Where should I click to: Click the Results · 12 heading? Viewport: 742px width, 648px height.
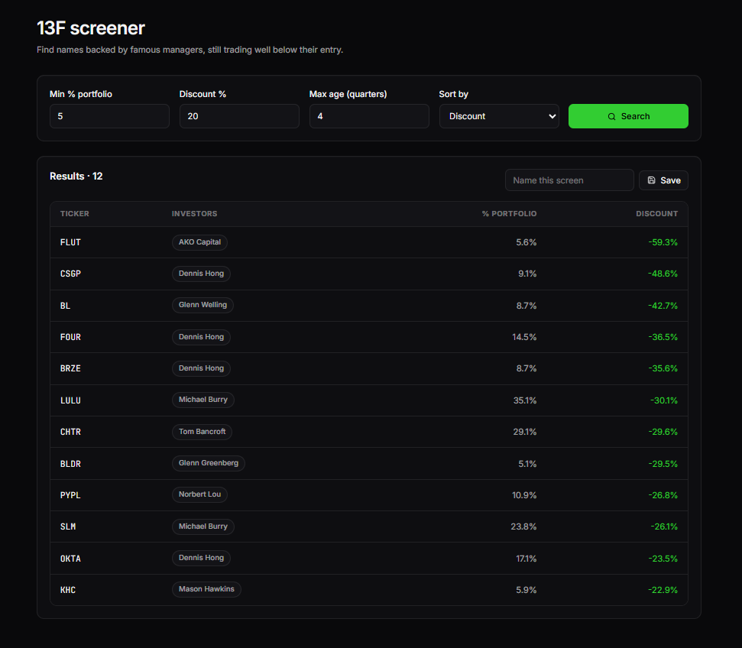click(76, 176)
